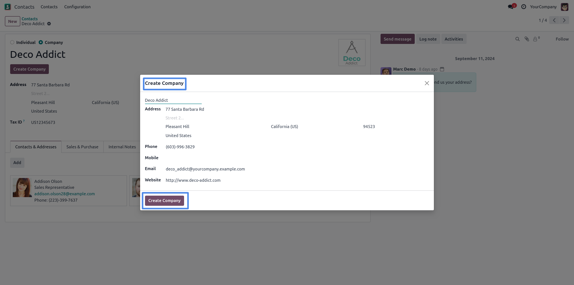The height and width of the screenshot is (285, 574).
Task: Open the Configuration menu
Action: pyautogui.click(x=77, y=7)
